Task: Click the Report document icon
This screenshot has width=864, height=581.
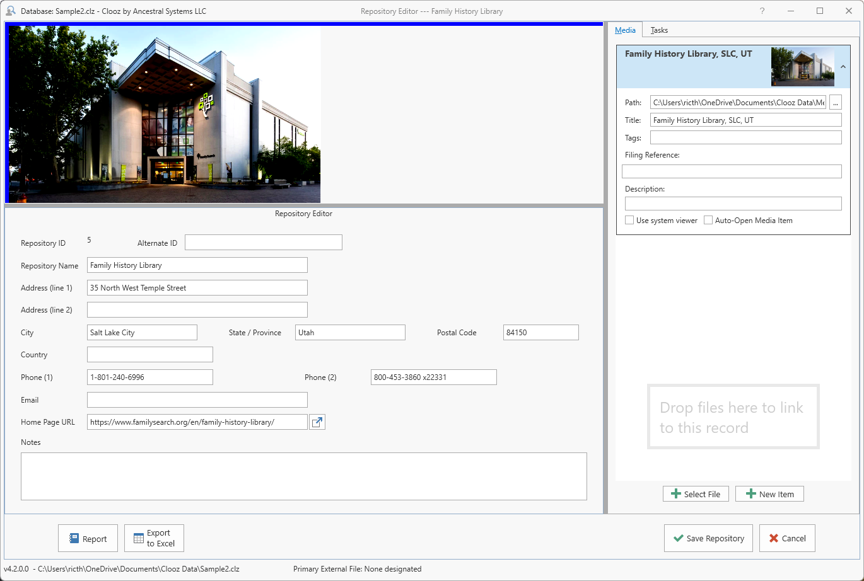Action: pyautogui.click(x=75, y=538)
